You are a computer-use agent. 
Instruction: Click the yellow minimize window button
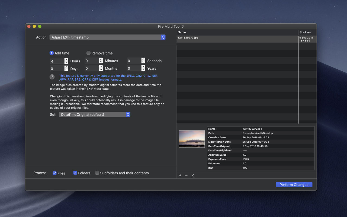click(x=34, y=26)
